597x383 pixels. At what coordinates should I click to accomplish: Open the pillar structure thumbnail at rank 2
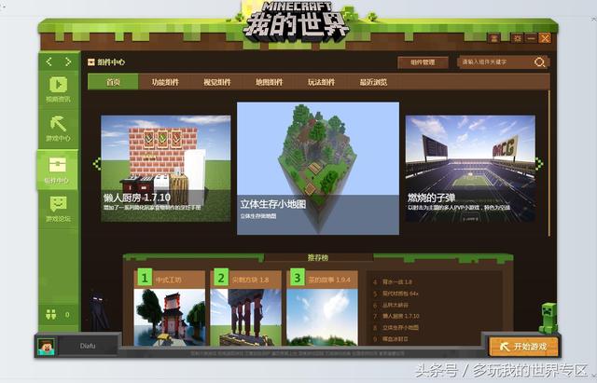point(246,317)
